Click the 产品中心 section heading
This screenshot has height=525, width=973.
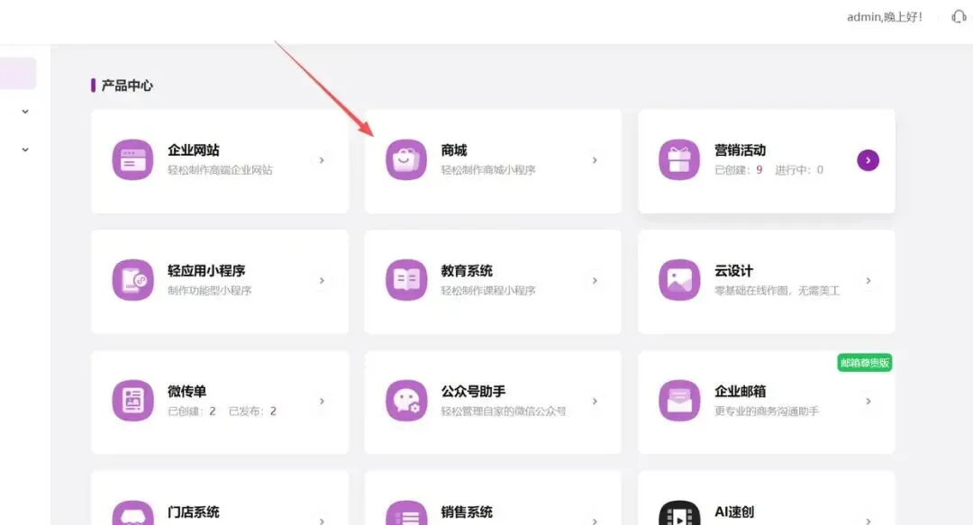[x=127, y=86]
